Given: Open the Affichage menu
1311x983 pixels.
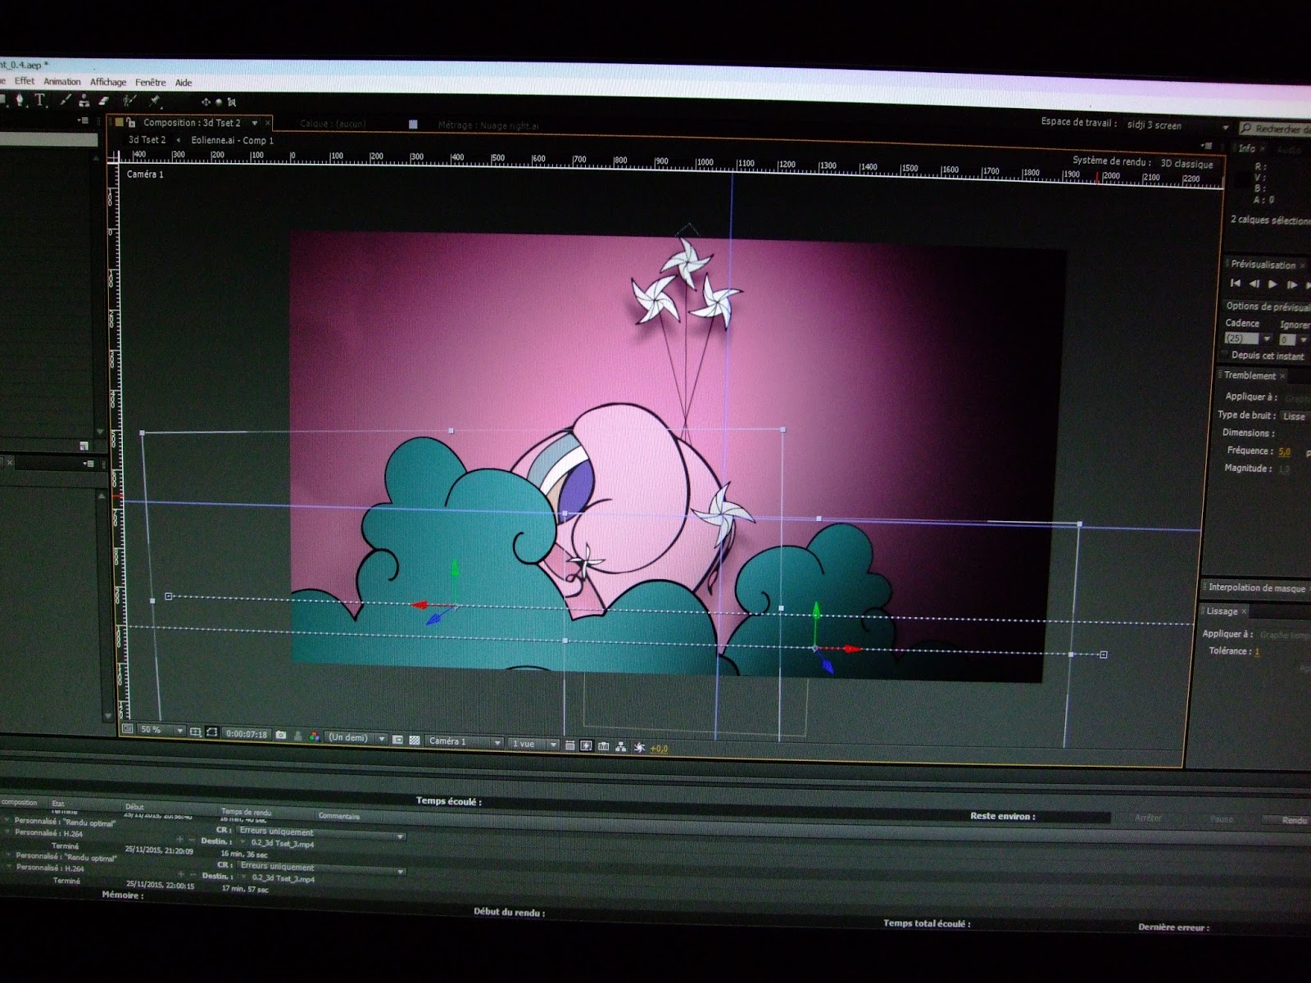Looking at the screenshot, I should pos(108,82).
